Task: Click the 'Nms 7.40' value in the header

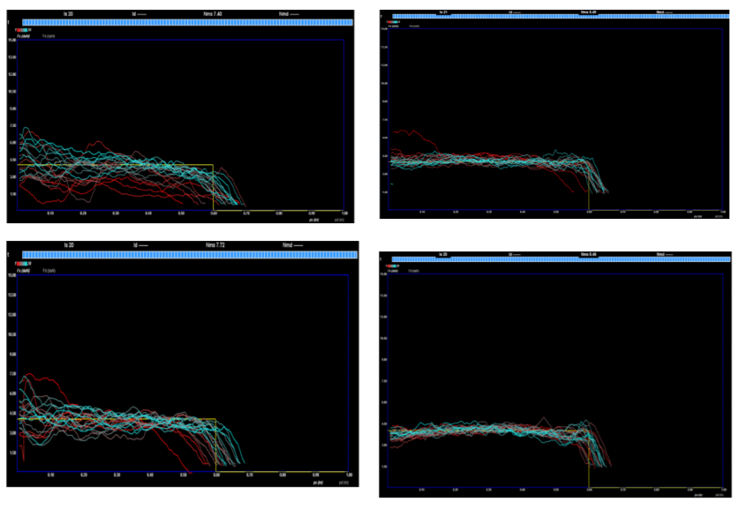Action: pyautogui.click(x=213, y=14)
